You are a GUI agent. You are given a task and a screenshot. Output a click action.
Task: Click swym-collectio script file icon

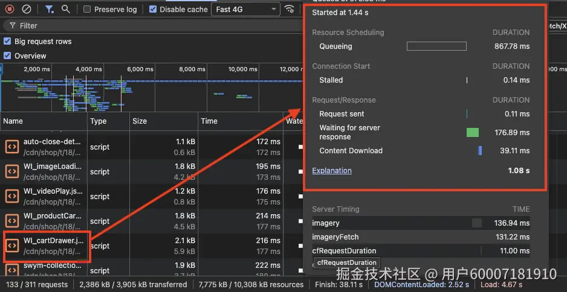(12, 270)
